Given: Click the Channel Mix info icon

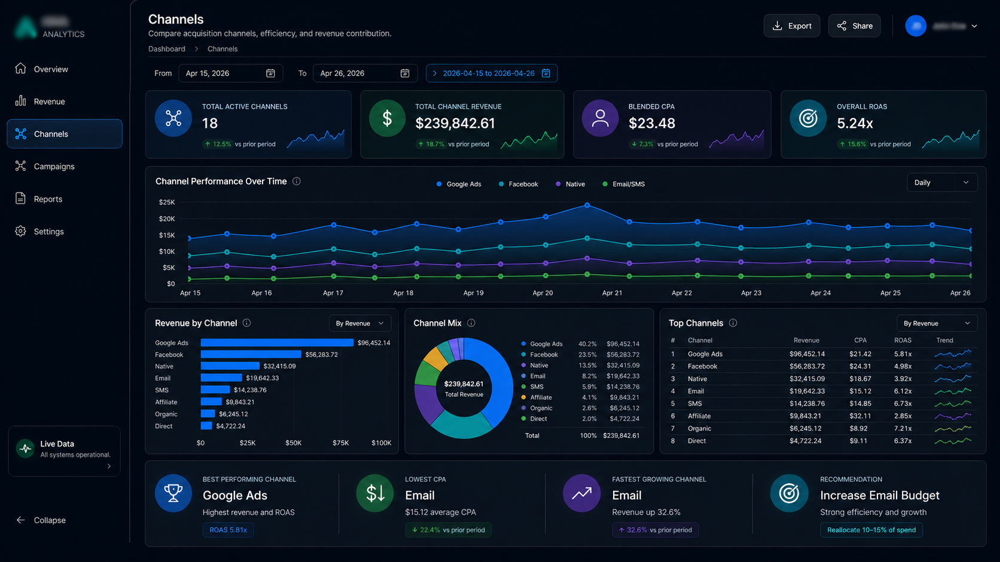Looking at the screenshot, I should click(x=471, y=323).
